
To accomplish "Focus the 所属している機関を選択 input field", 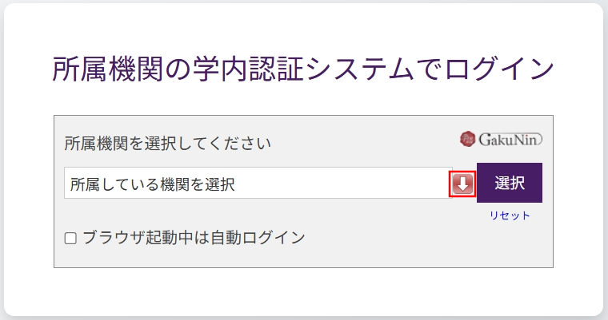I will [x=258, y=183].
